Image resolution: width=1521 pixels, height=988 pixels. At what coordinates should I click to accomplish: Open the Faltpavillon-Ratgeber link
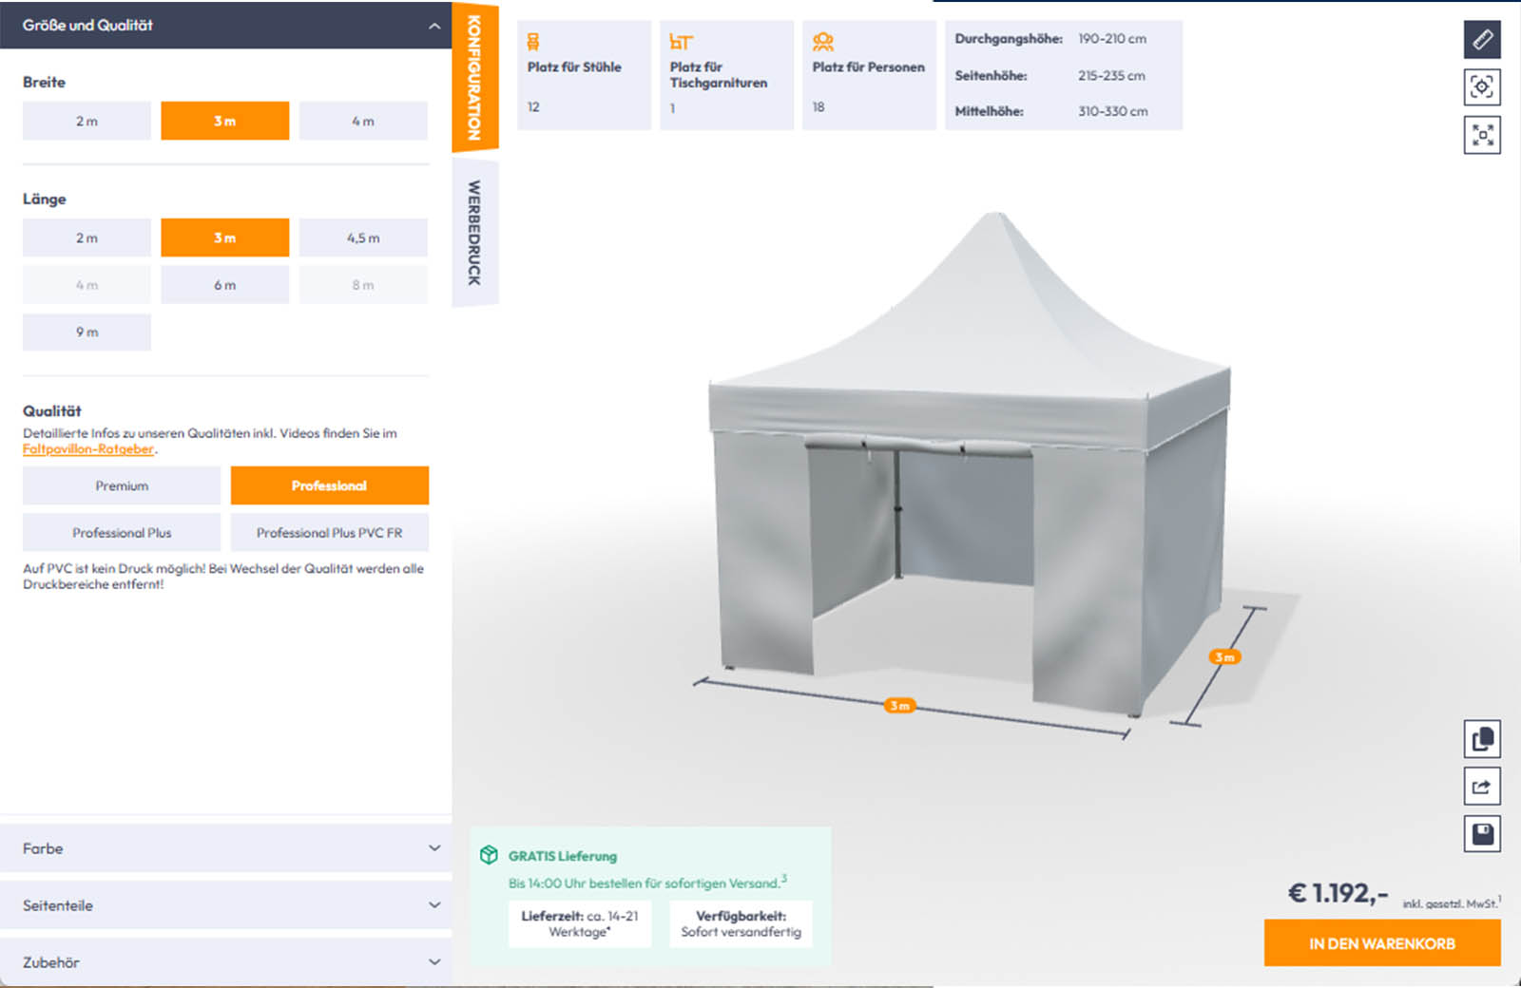point(87,448)
